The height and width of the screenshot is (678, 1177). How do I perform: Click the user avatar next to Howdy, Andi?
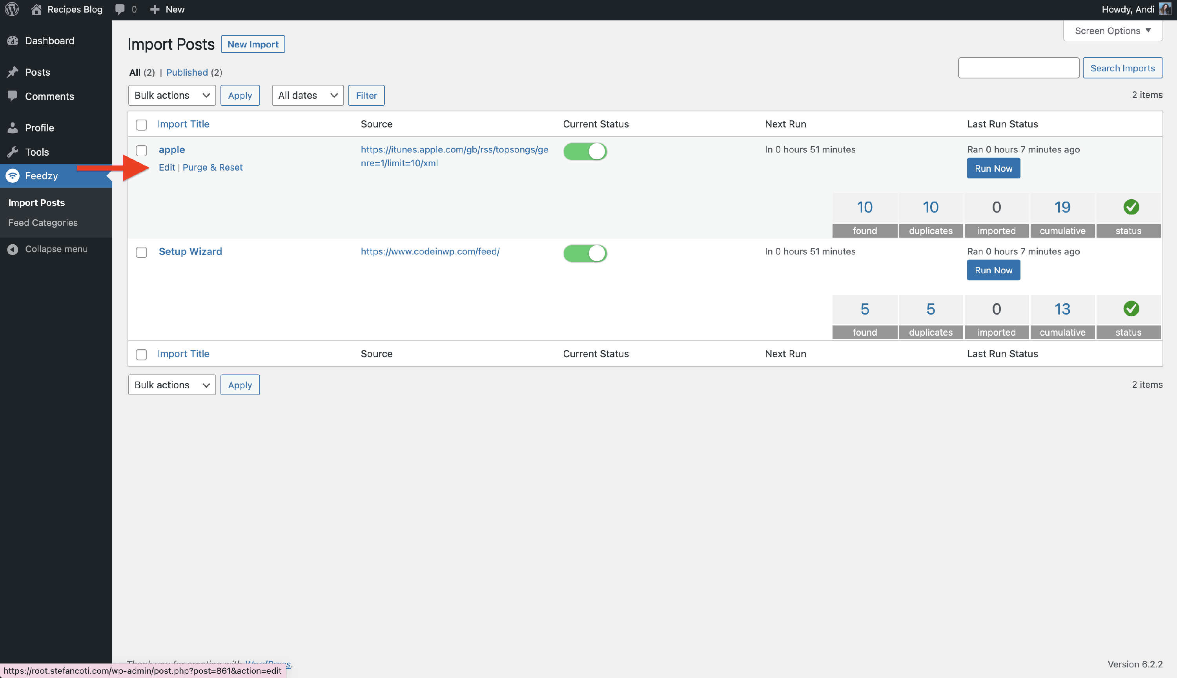click(x=1164, y=9)
